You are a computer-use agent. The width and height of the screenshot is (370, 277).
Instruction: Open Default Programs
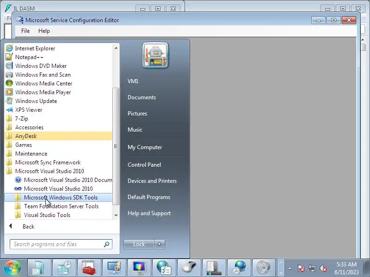coord(149,197)
